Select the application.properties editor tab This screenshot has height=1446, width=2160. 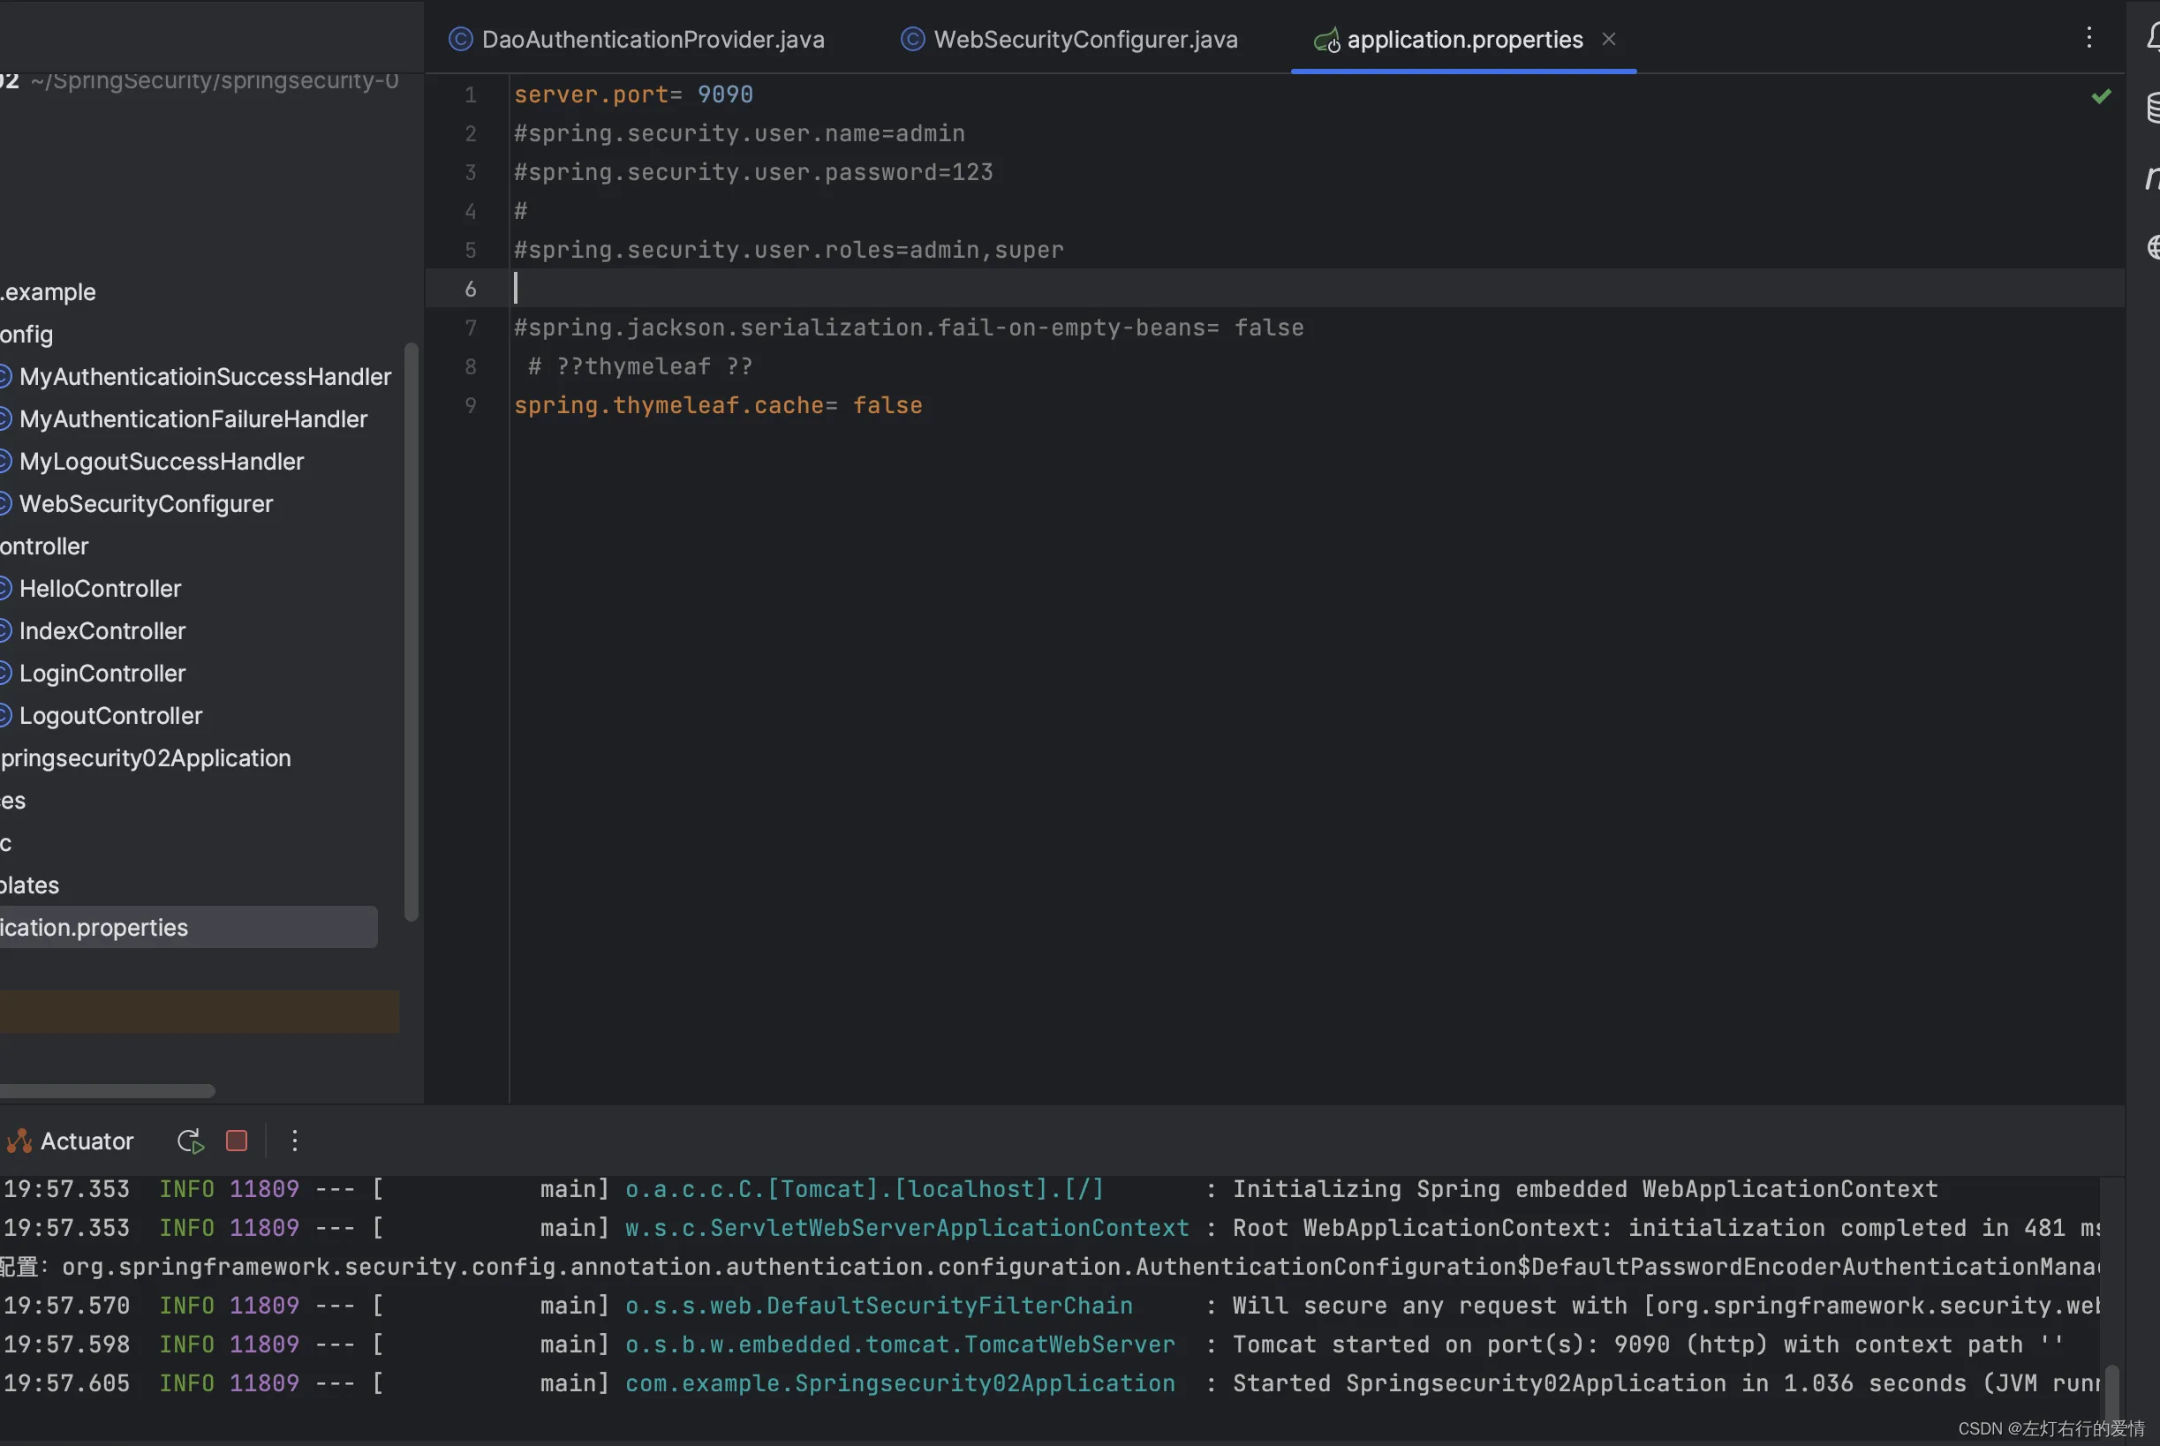coord(1463,40)
